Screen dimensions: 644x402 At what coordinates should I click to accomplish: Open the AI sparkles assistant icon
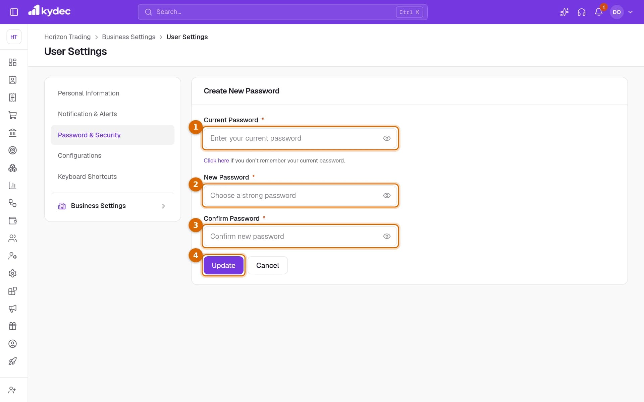point(565,12)
